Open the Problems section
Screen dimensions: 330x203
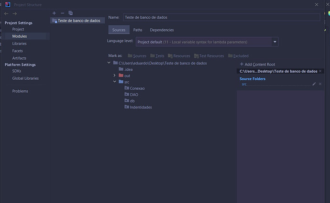tap(20, 91)
